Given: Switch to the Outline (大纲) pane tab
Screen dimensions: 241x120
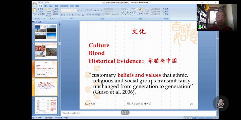Looking at the screenshot, I should click(40, 22).
